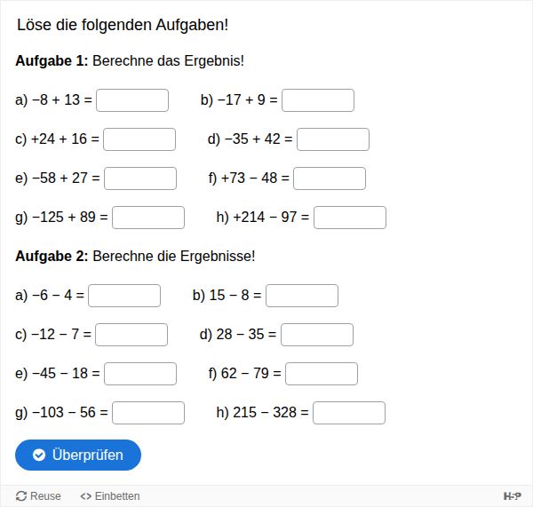Click the answer box for +214 − 97
The width and height of the screenshot is (533, 507).
(x=350, y=218)
